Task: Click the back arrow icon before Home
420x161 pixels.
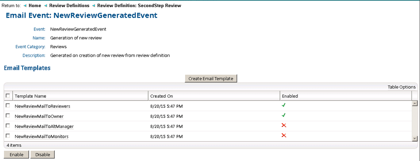Action: tap(25, 6)
